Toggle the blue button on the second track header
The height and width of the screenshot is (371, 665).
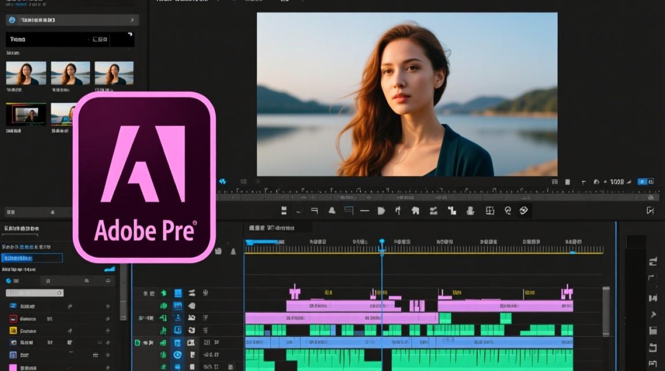point(178,306)
